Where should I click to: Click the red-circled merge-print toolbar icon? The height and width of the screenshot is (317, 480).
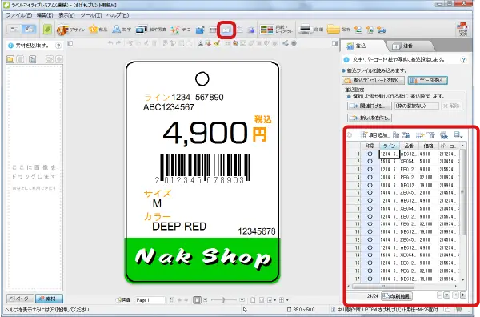226,30
